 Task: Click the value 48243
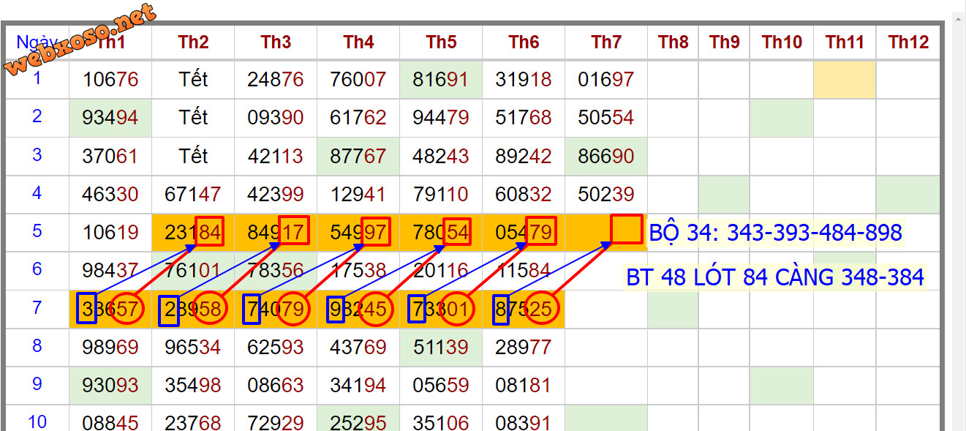pyautogui.click(x=441, y=157)
